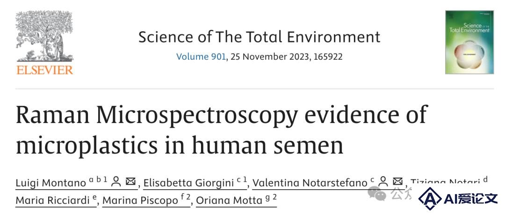The height and width of the screenshot is (214, 505).
Task: Click the orange ELSEVIER wordmark
Action: pos(44,70)
